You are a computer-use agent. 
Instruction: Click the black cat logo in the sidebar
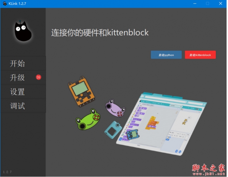tap(23, 31)
